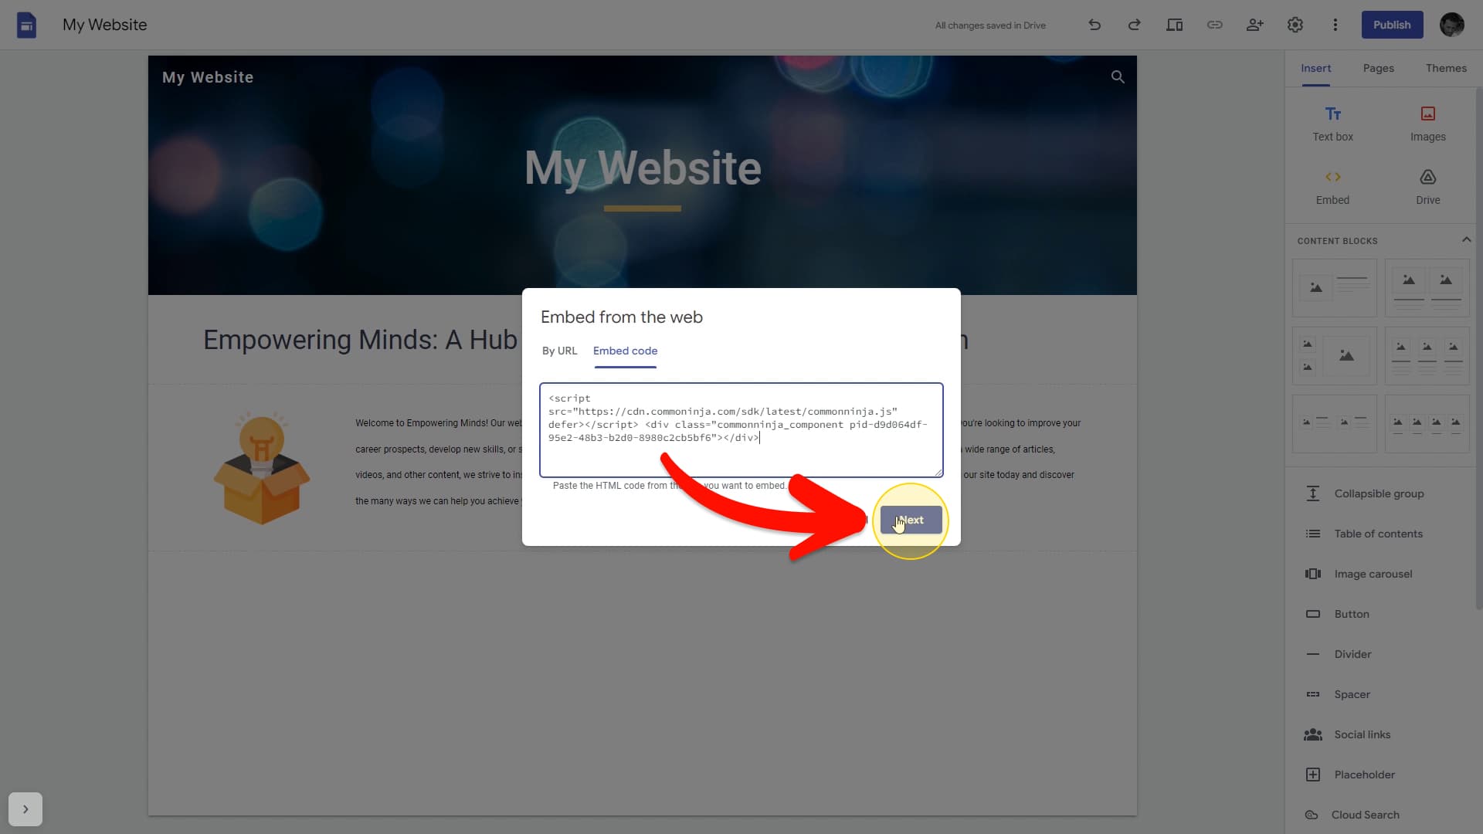
Task: Click the Google Sites logo icon
Action: click(26, 25)
